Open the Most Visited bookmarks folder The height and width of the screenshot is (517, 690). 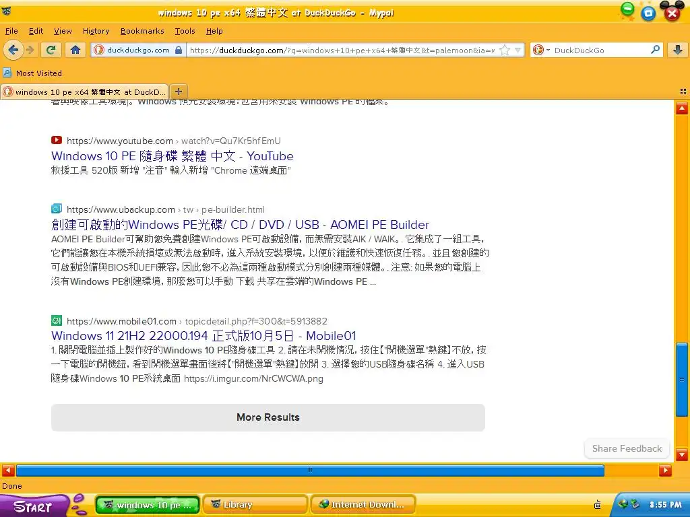coord(32,73)
